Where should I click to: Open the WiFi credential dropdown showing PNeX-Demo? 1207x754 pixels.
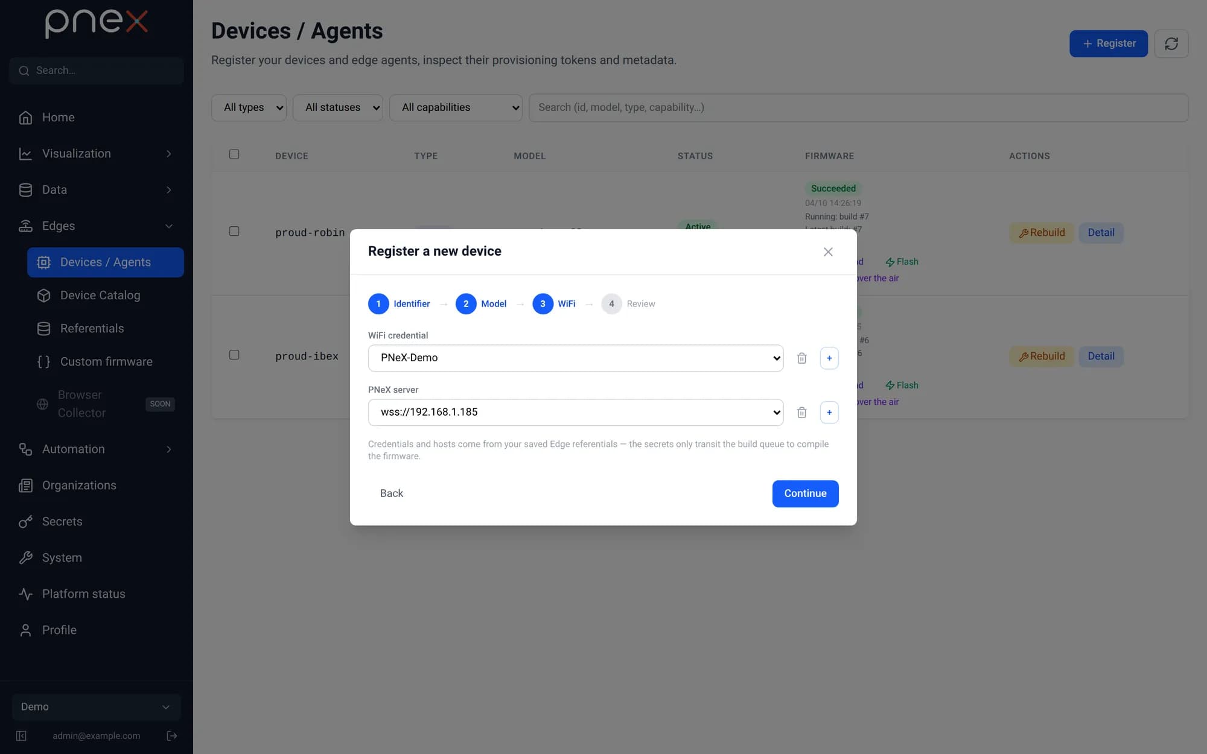576,358
